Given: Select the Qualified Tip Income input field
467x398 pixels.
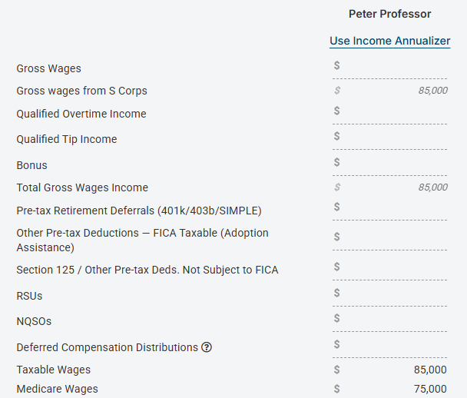Looking at the screenshot, I should 390,139.
